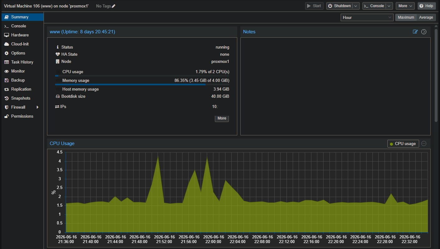Click the Notes text area

click(335, 86)
